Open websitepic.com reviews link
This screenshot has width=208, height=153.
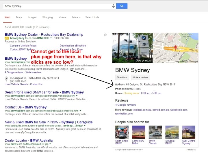(x=179, y=110)
